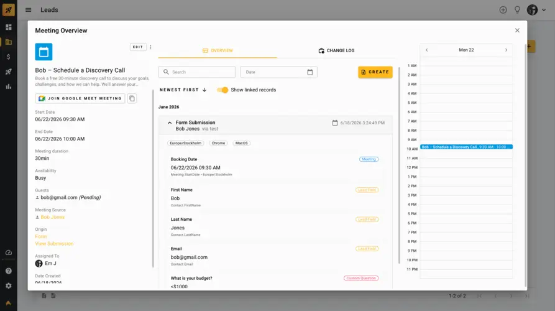Click the CREATE button
This screenshot has height=311, width=555.
[x=375, y=72]
